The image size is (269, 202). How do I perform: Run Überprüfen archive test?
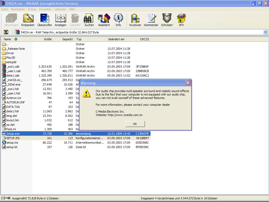point(44,20)
